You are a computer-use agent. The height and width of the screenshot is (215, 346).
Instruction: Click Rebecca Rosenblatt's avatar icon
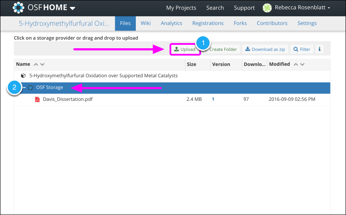267,8
